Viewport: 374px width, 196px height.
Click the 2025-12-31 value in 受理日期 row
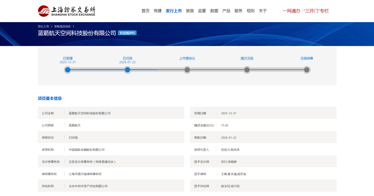coord(229,113)
